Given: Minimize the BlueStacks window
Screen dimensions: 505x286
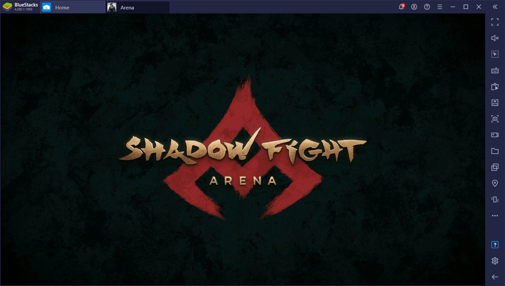Looking at the screenshot, I should pos(453,7).
